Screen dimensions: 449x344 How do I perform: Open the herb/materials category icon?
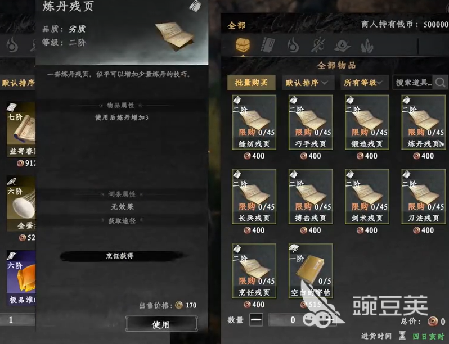click(367, 46)
